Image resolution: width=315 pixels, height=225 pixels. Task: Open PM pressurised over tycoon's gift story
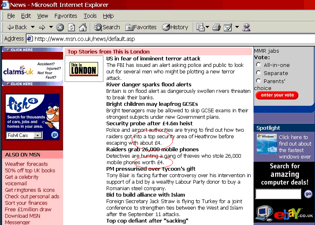pyautogui.click(x=151, y=169)
